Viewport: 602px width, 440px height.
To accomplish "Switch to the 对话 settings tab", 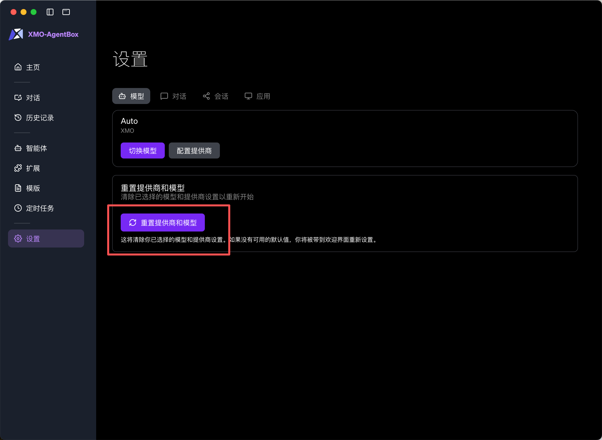I will click(x=173, y=96).
